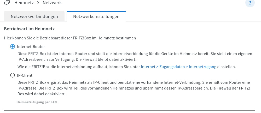
Task: Enable the IP-Client radio button
Action: [12, 75]
